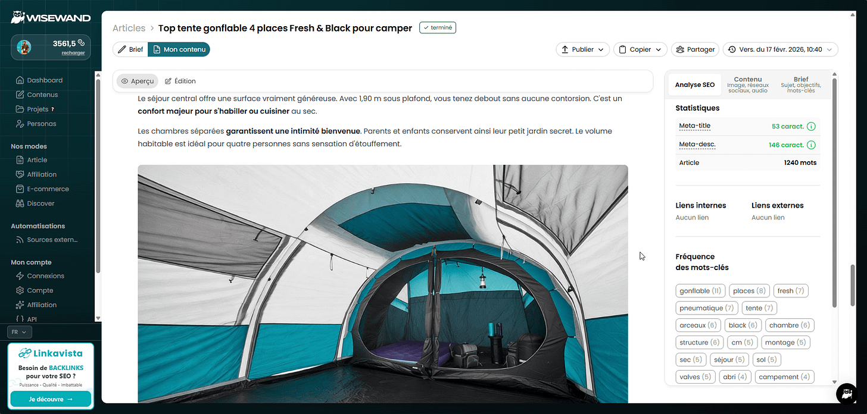Viewport: 867px width, 414px height.
Task: Click the fresh (7) keyword tag
Action: point(791,291)
